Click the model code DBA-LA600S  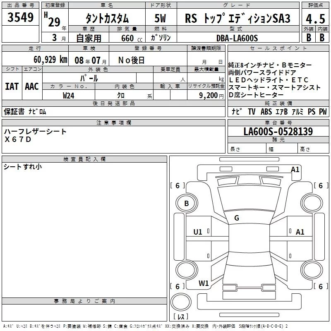coord(237,38)
